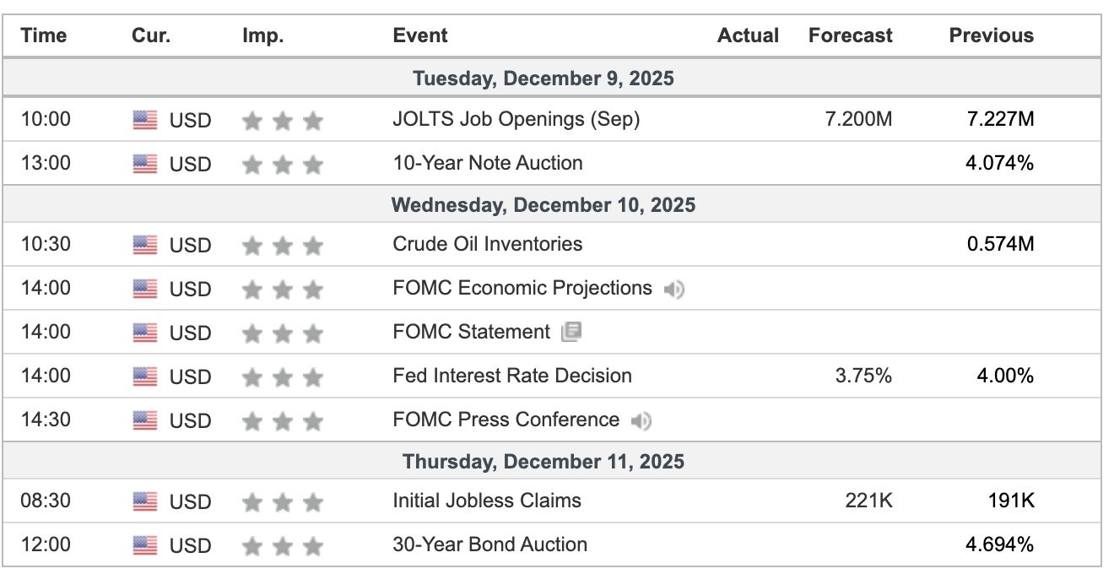The height and width of the screenshot is (574, 1114).
Task: Click the Previous column header
Action: pyautogui.click(x=991, y=35)
